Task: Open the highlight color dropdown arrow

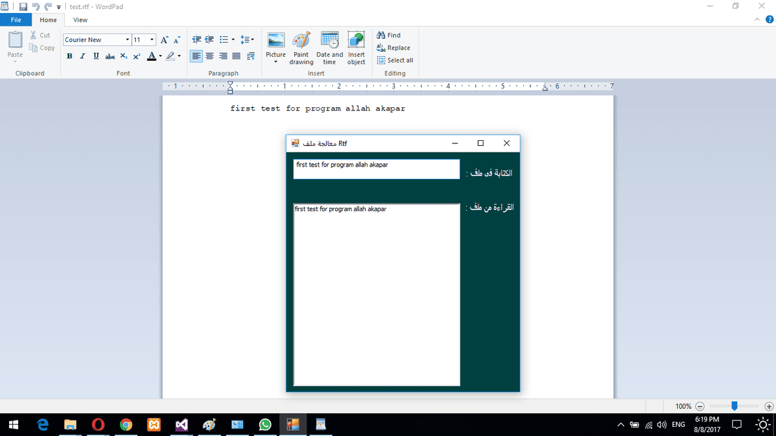Action: point(179,56)
